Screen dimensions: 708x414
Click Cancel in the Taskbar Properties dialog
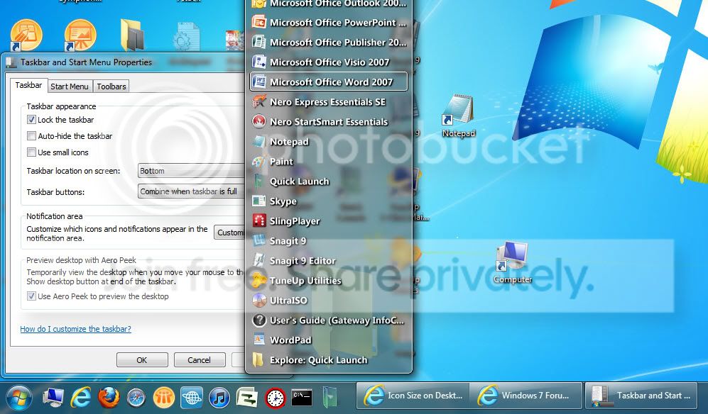coord(200,360)
